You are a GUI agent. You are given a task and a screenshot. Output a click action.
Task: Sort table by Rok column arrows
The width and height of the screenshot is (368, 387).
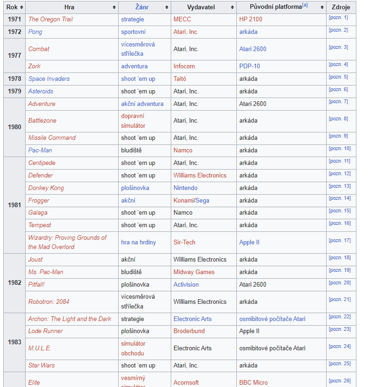click(x=21, y=7)
